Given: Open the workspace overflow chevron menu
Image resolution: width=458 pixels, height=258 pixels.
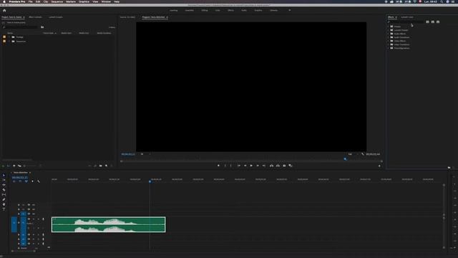Looking at the screenshot, I should (x=289, y=10).
